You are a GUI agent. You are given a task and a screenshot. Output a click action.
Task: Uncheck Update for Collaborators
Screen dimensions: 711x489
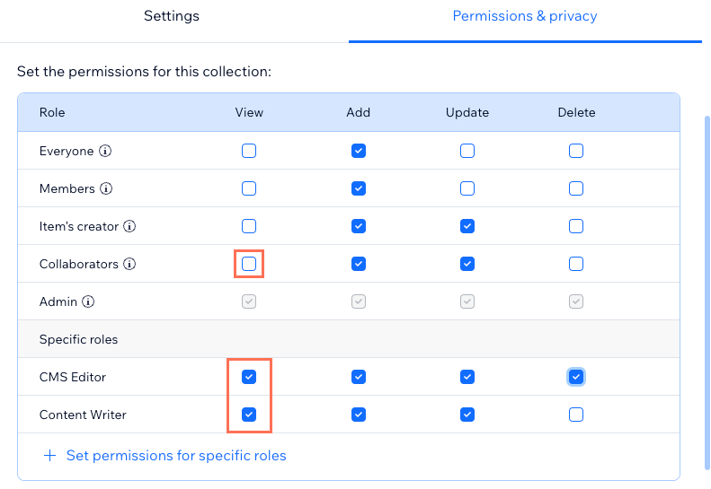467,264
